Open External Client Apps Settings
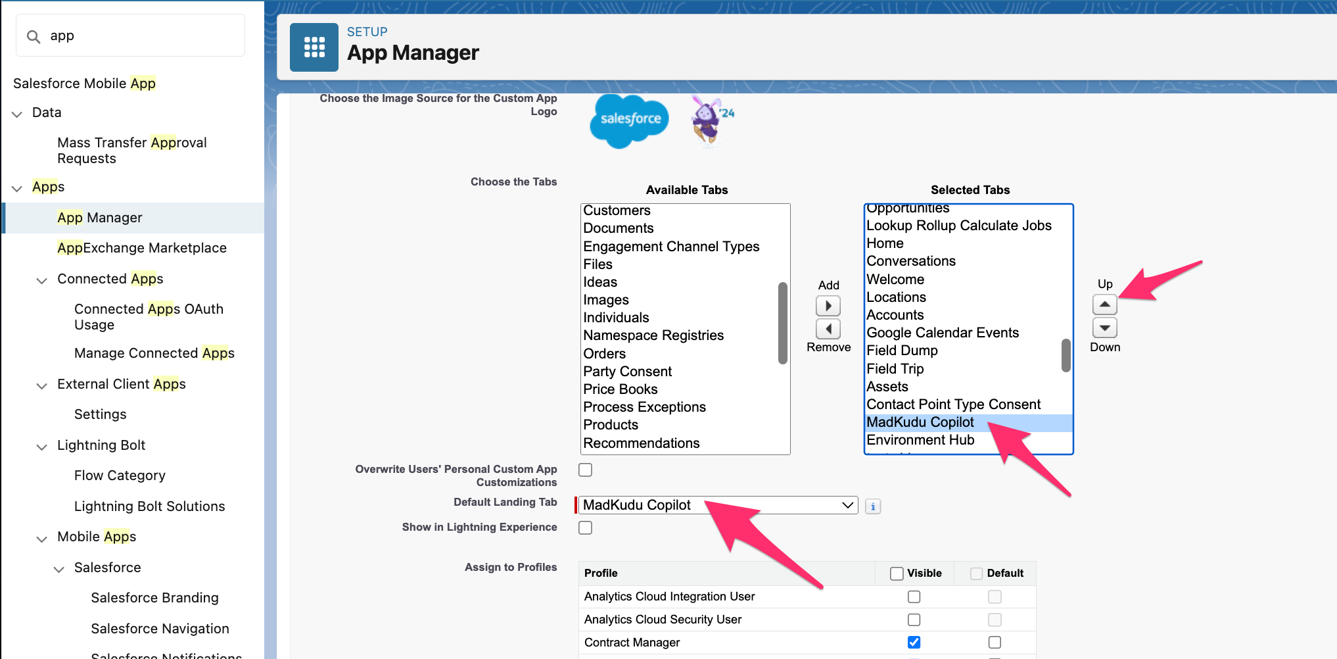Image resolution: width=1337 pixels, height=659 pixels. (x=100, y=414)
